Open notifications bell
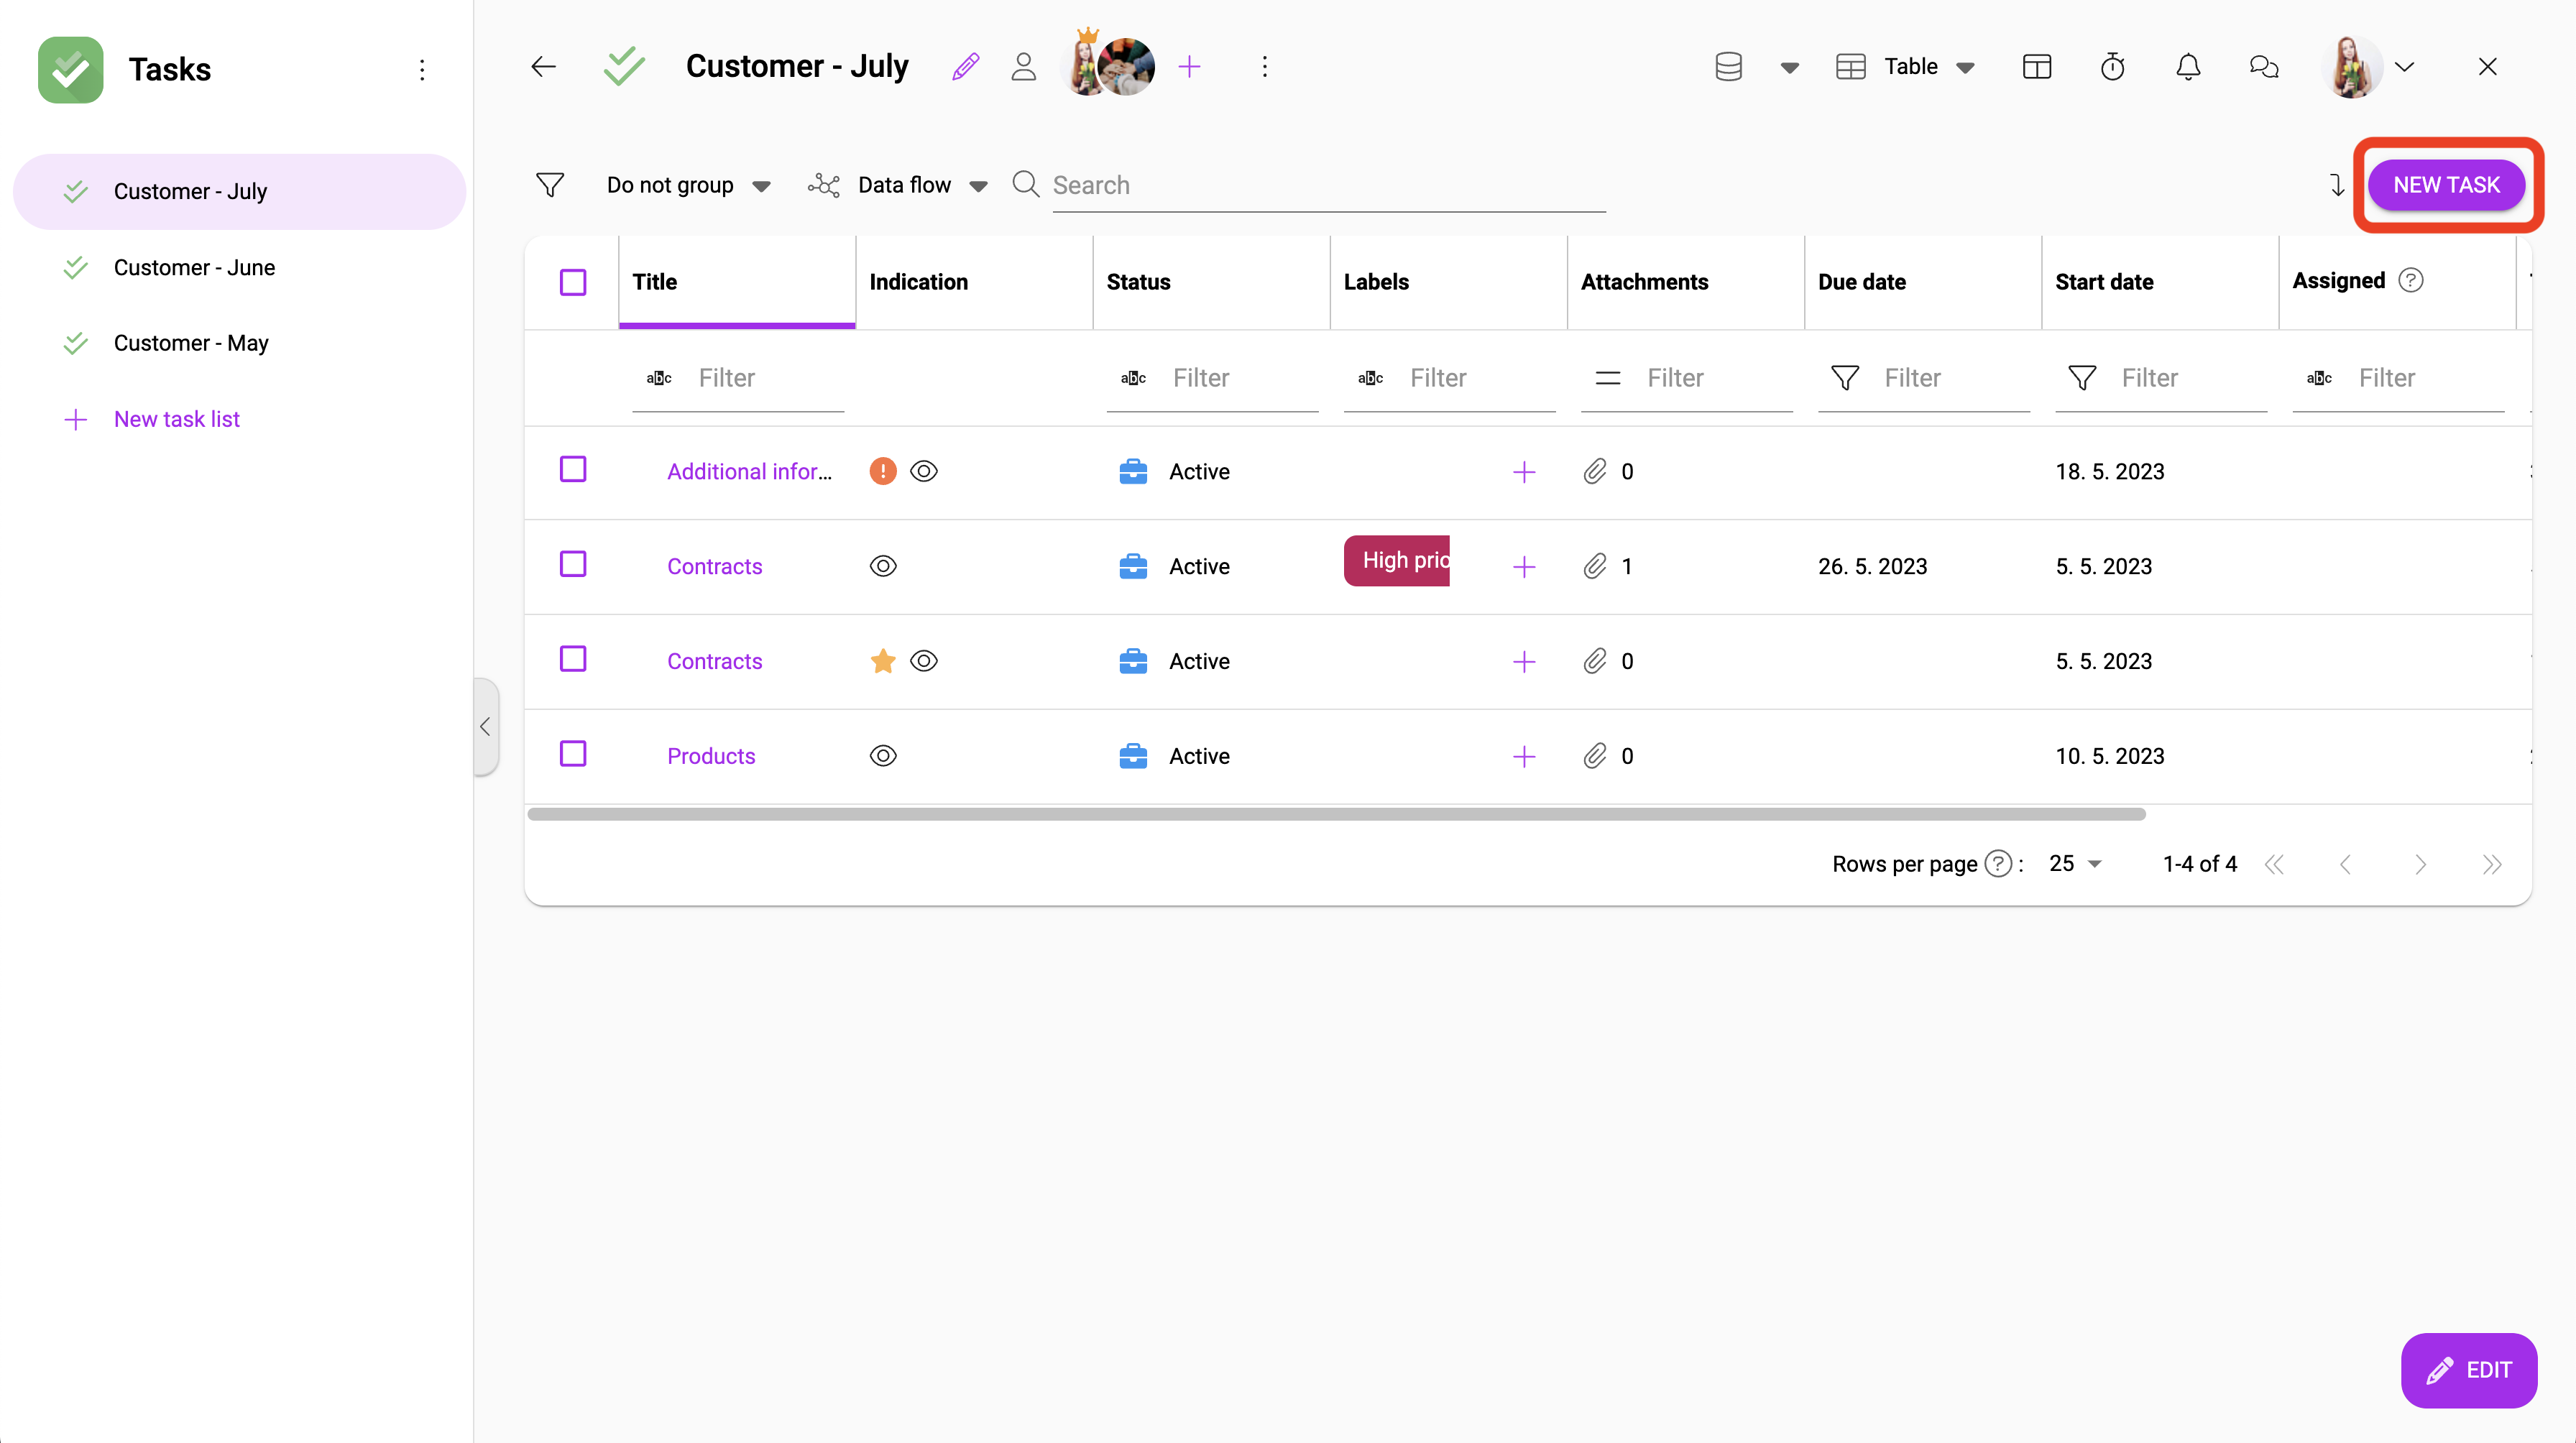This screenshot has height=1443, width=2576. coord(2188,67)
